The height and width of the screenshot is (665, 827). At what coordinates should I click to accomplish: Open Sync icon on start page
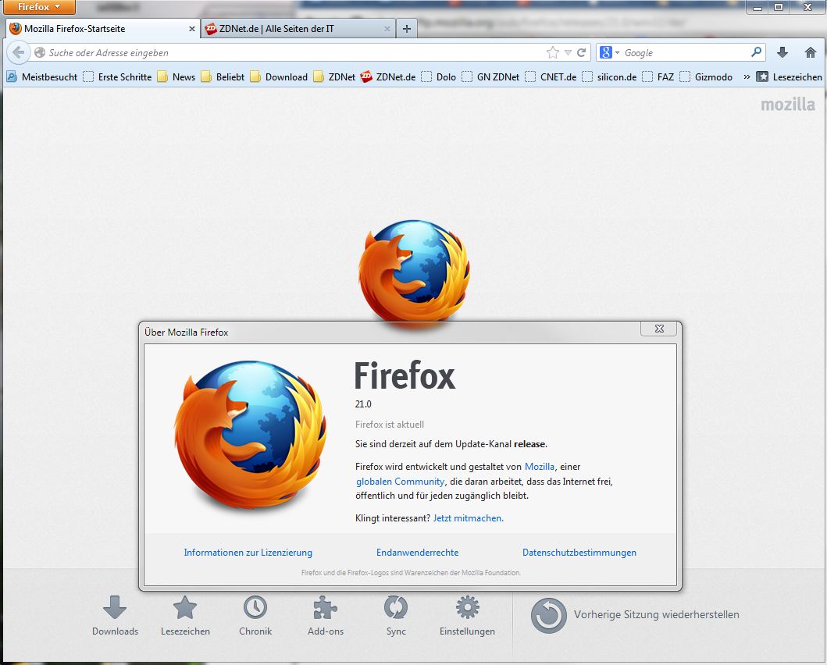coord(396,616)
